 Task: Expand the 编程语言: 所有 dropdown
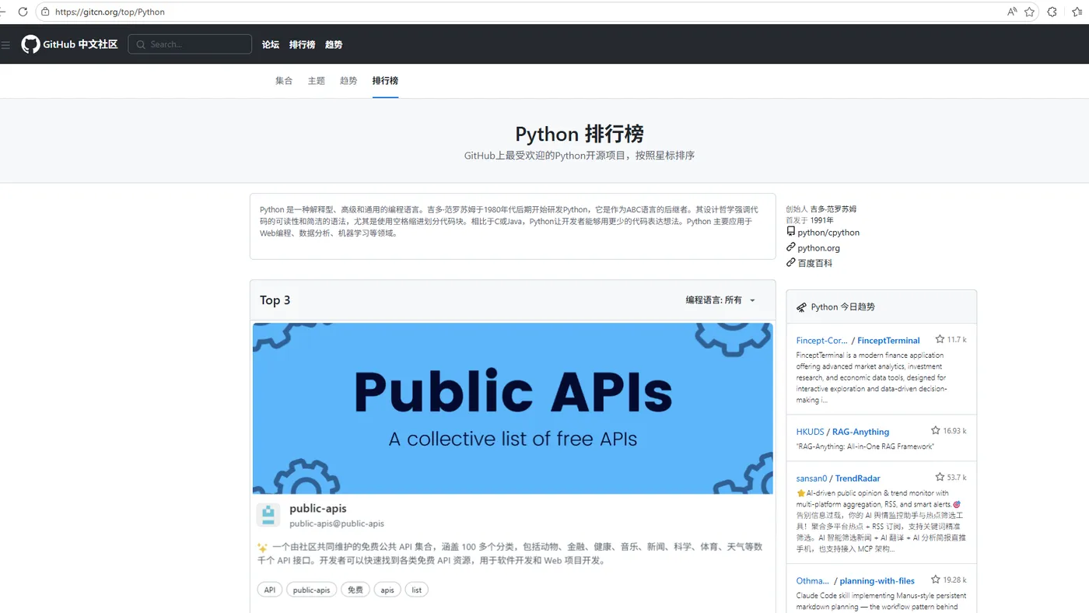click(720, 300)
